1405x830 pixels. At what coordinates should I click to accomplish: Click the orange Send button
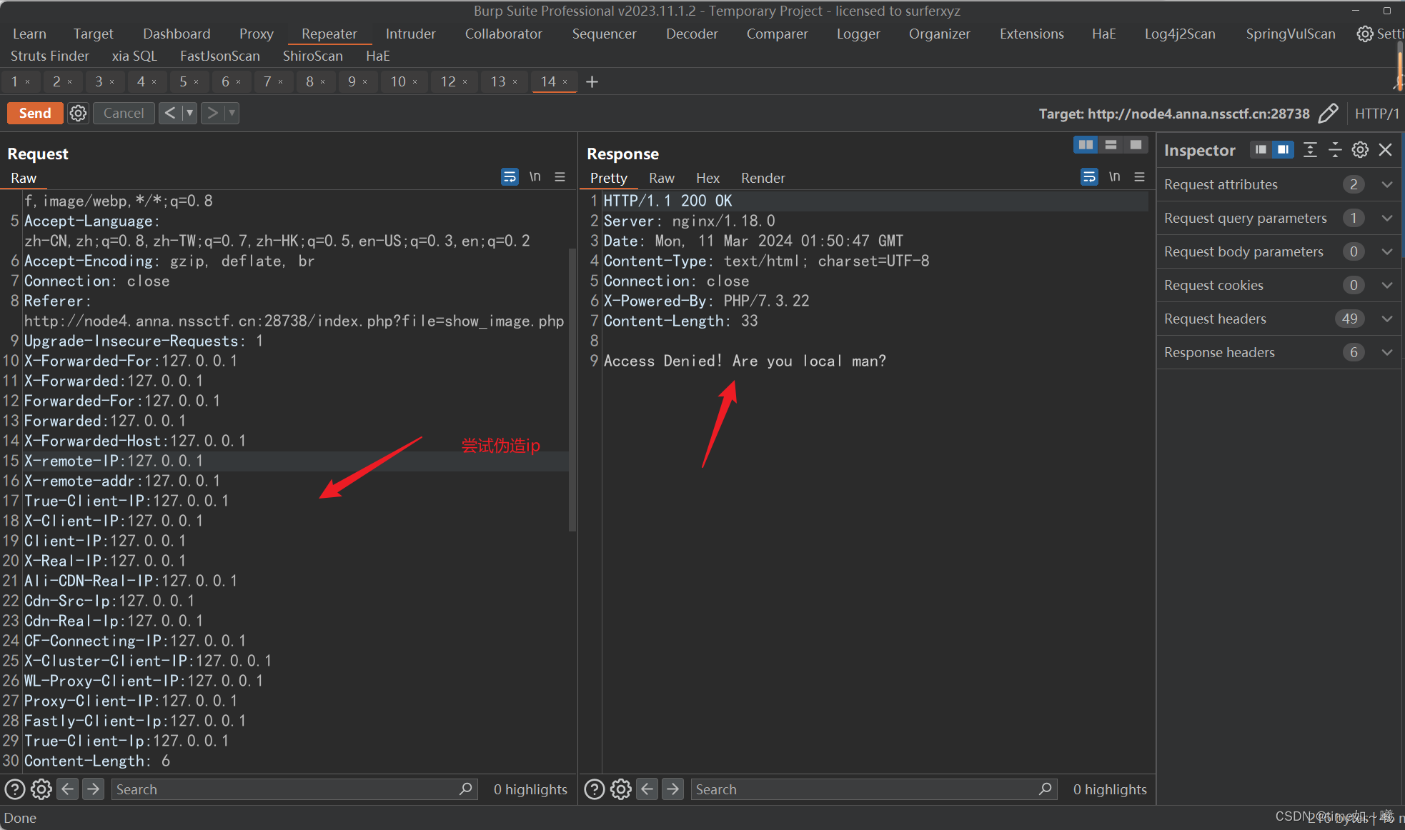pyautogui.click(x=35, y=113)
